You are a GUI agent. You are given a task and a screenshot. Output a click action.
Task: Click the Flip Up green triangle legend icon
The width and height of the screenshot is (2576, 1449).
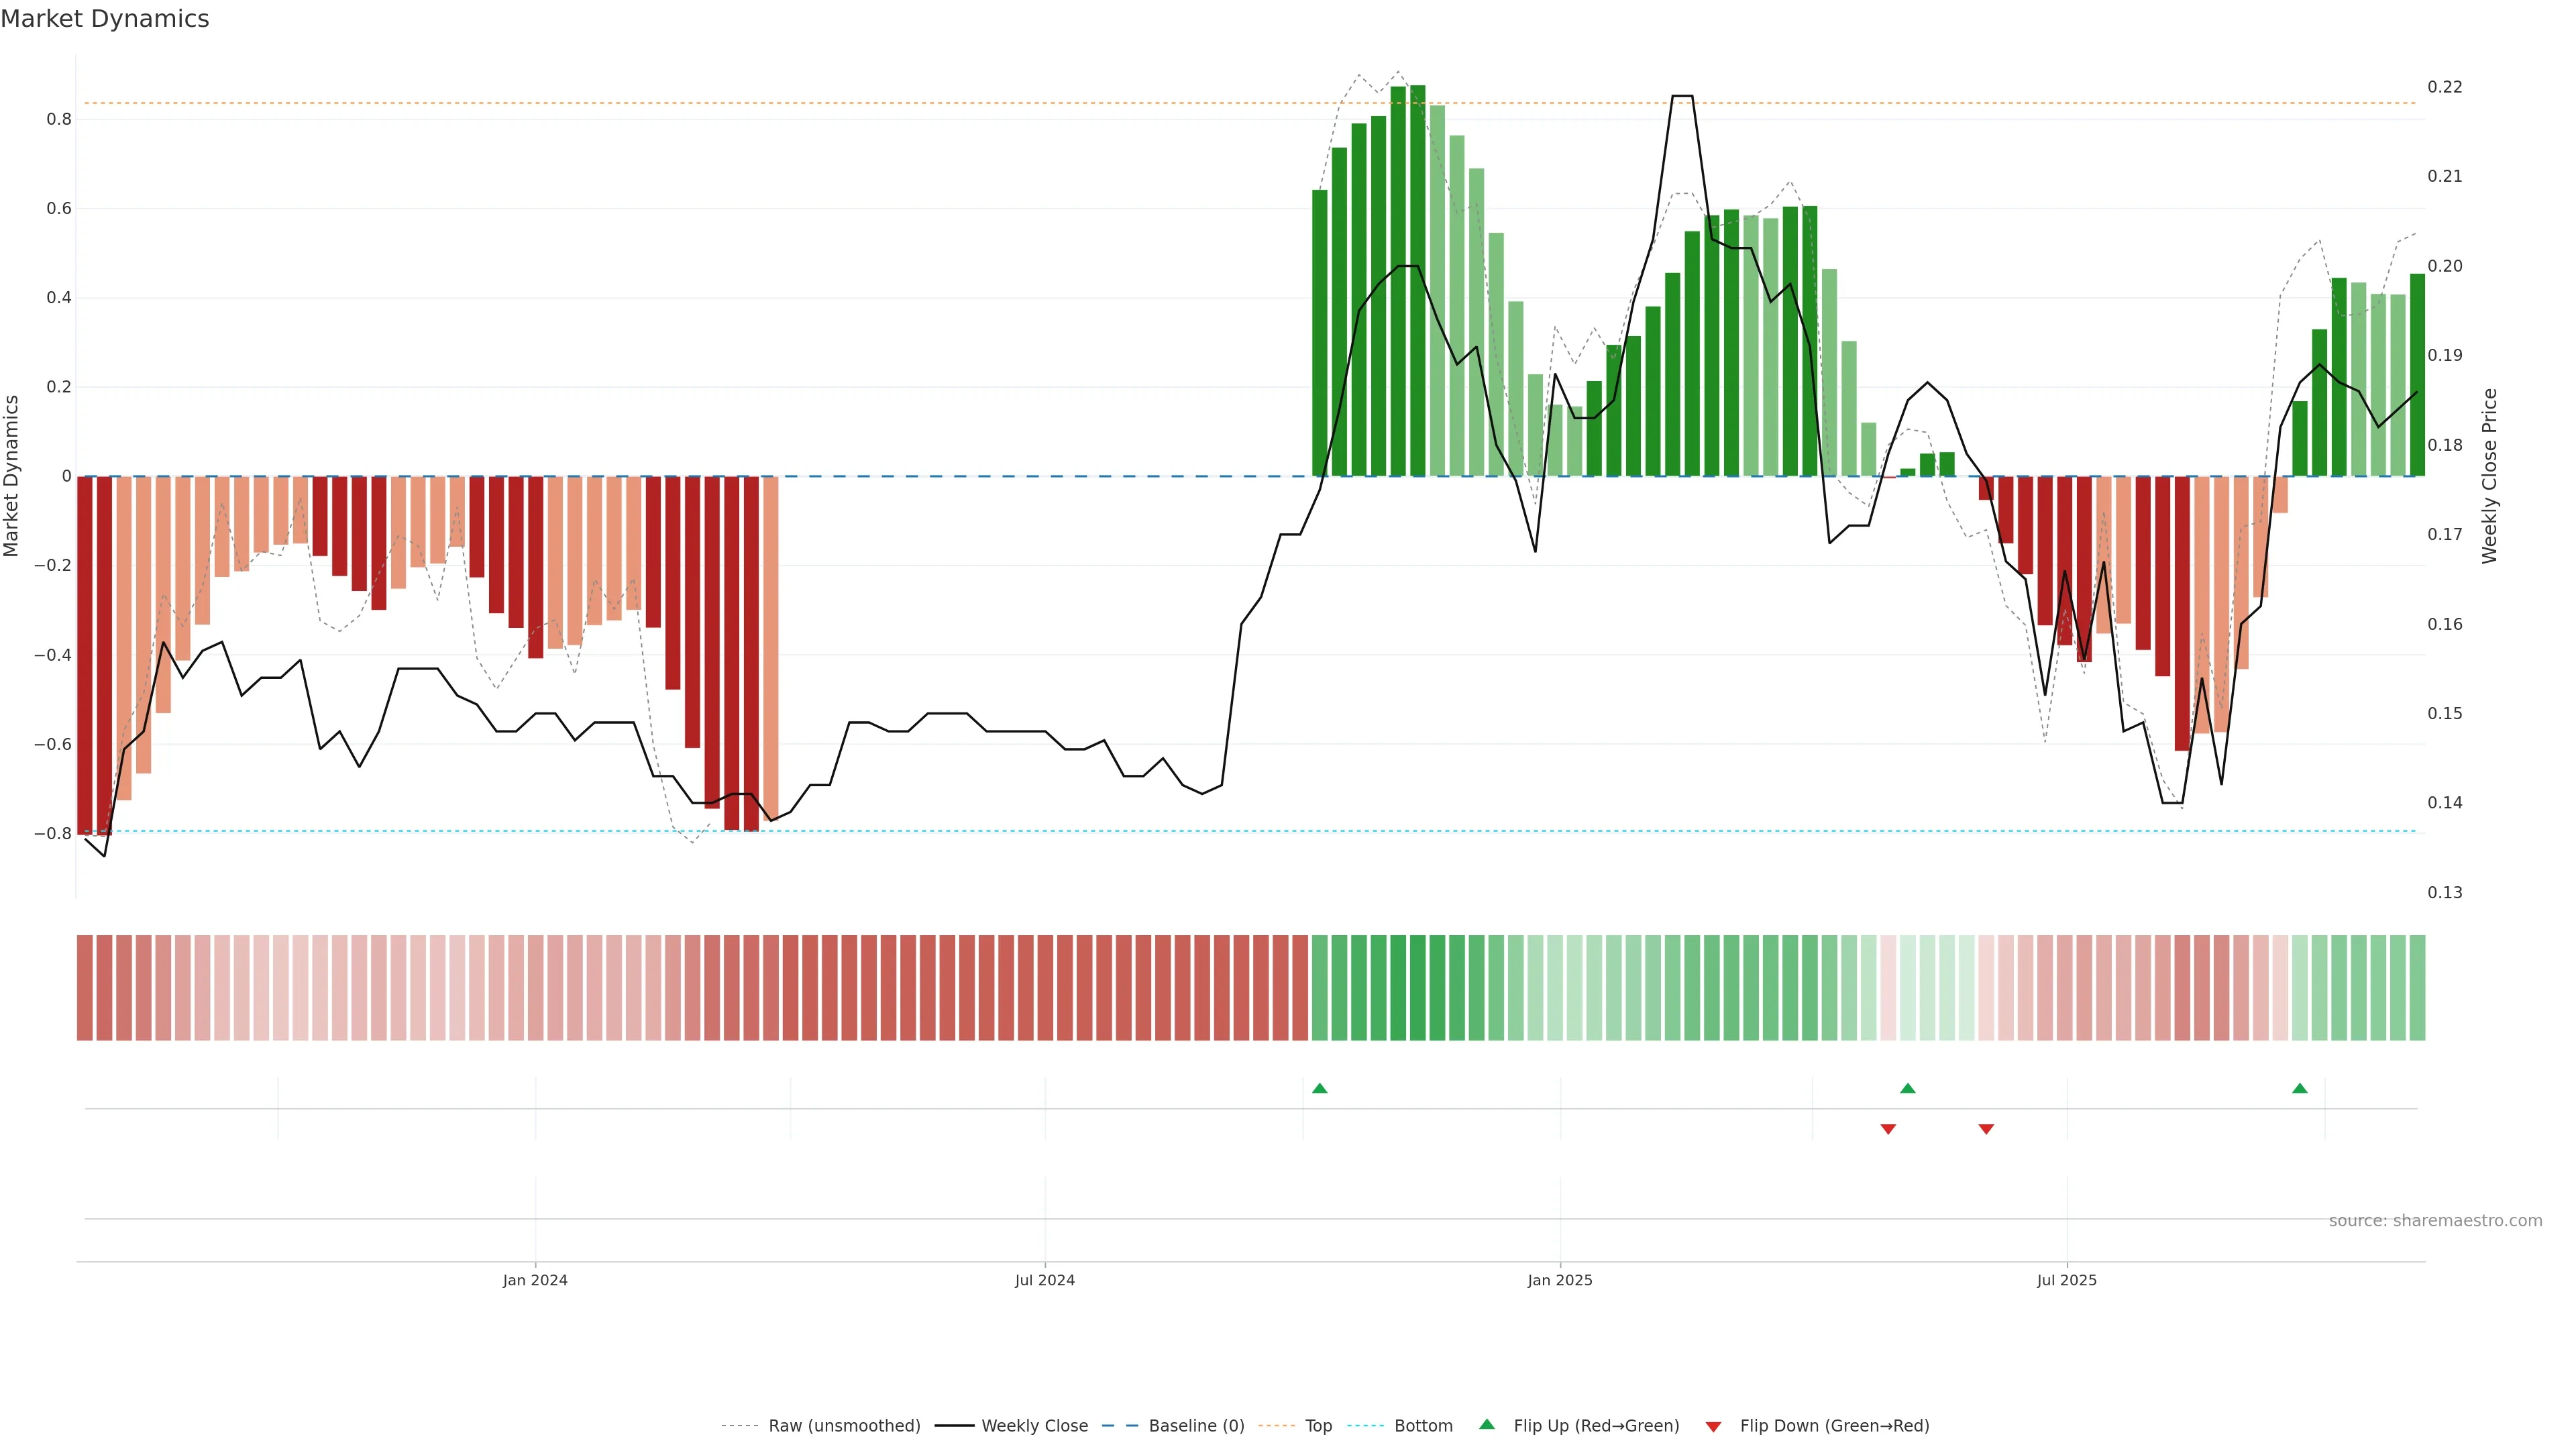point(1486,1424)
